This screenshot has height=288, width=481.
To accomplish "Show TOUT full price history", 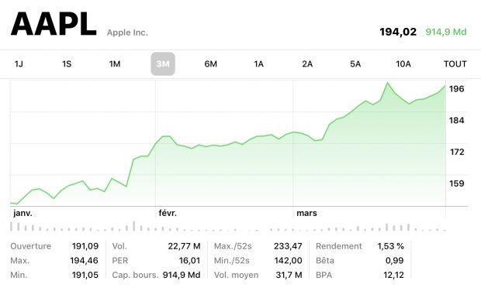I will 455,64.
